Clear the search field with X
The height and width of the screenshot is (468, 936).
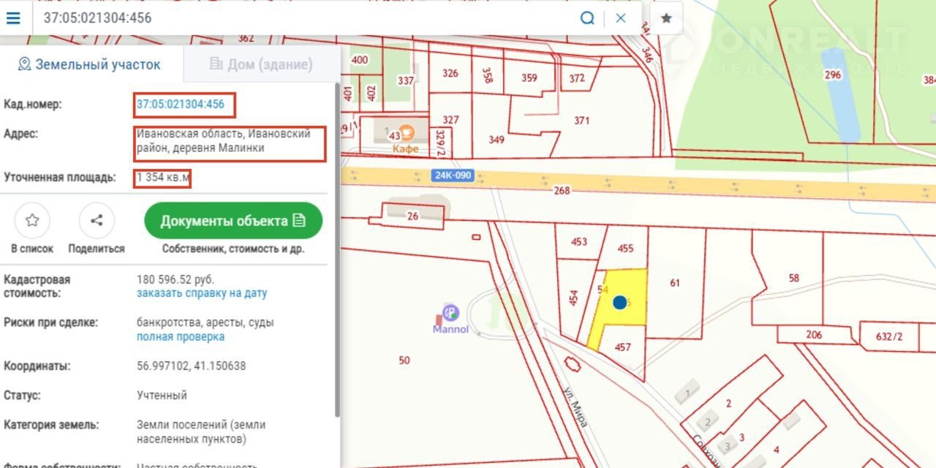(621, 18)
